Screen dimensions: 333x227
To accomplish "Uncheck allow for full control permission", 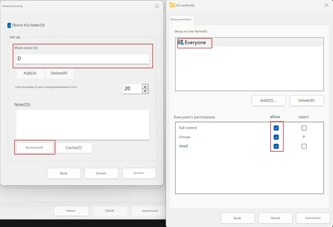I will [x=276, y=128].
